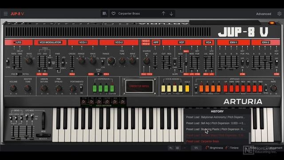
Task: Select arpeggio range 1 orange button
Action: 201,88
